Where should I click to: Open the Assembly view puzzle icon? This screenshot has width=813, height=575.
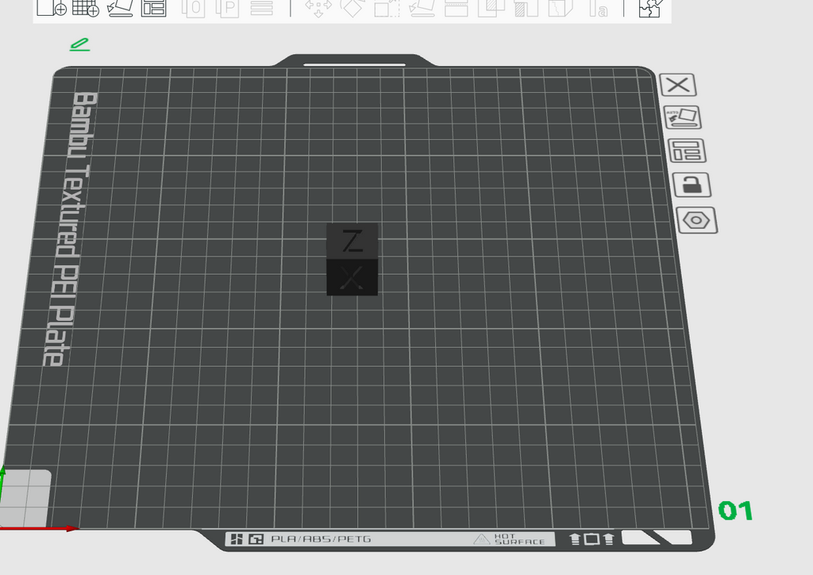650,8
